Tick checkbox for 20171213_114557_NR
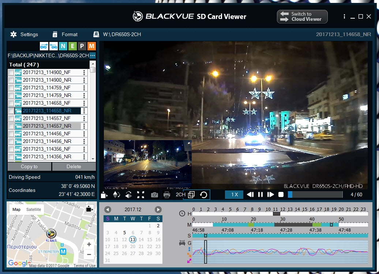Screen dimensions: 379x274 [11, 126]
